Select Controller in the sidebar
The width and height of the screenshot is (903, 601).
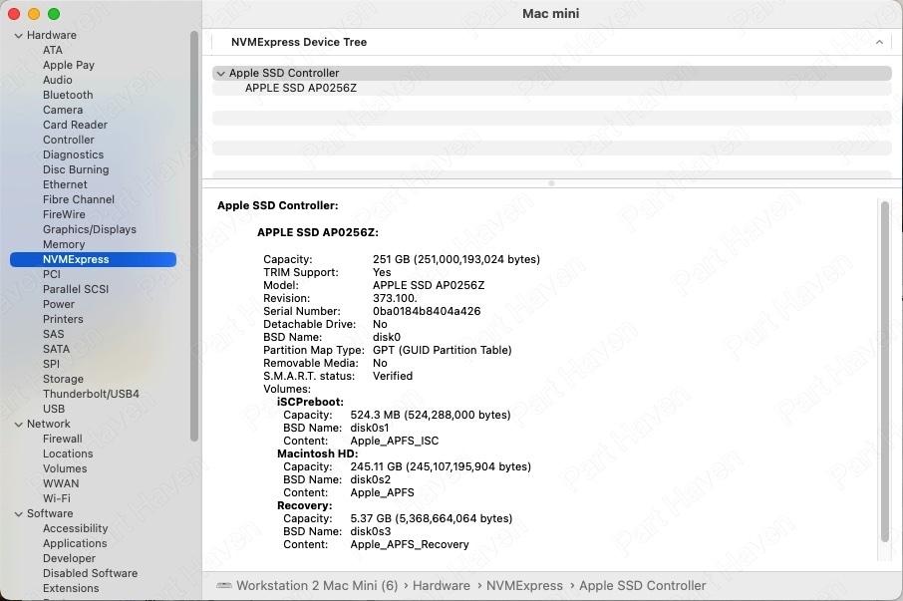click(x=69, y=140)
